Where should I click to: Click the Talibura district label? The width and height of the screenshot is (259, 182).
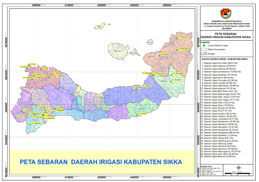click(153, 56)
